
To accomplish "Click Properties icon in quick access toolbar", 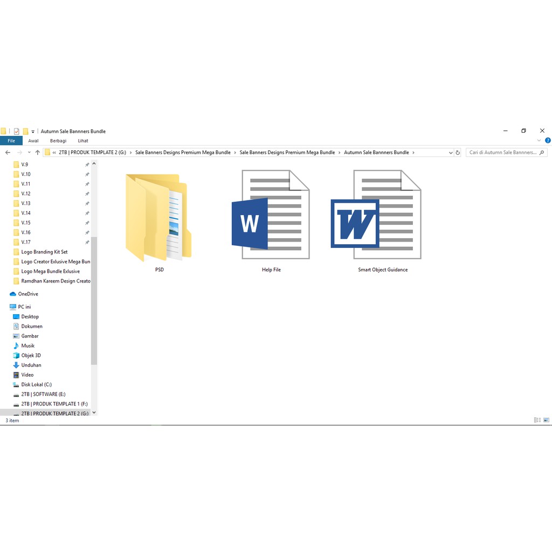I will click(x=17, y=131).
